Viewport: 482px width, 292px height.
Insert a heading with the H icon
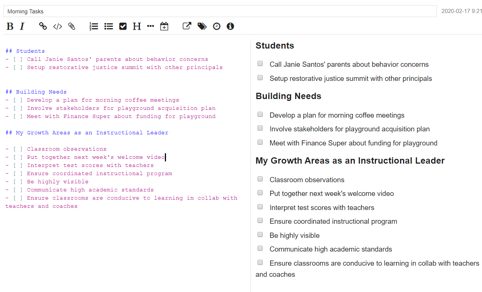coord(137,26)
